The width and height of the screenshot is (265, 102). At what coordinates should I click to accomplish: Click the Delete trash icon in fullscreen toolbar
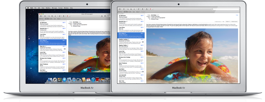(124, 9)
